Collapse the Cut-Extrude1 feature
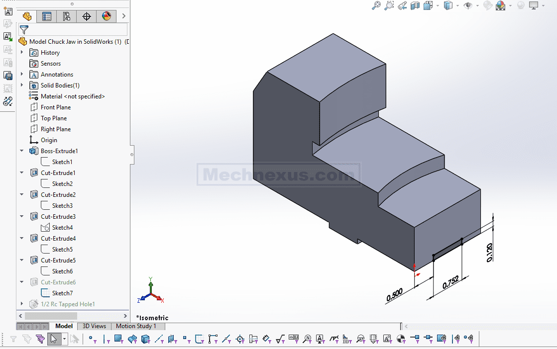The image size is (557, 349). (22, 173)
